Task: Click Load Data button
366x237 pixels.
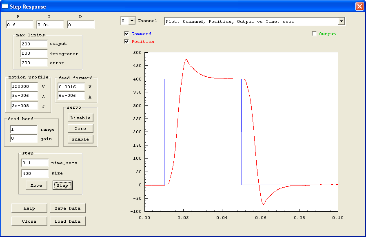Action: click(68, 221)
